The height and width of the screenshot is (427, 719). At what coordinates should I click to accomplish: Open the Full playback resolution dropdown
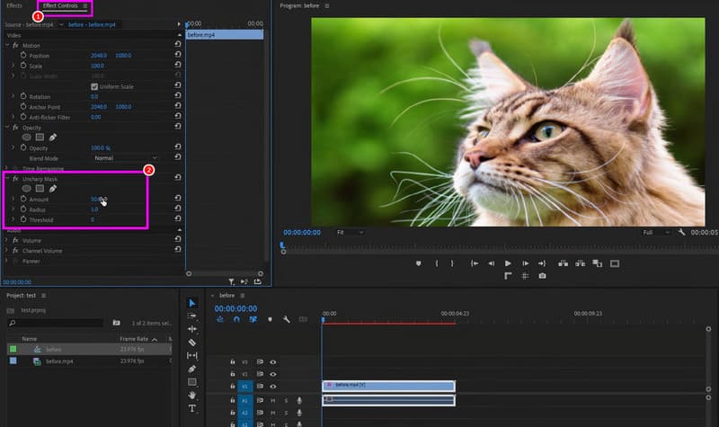656,233
